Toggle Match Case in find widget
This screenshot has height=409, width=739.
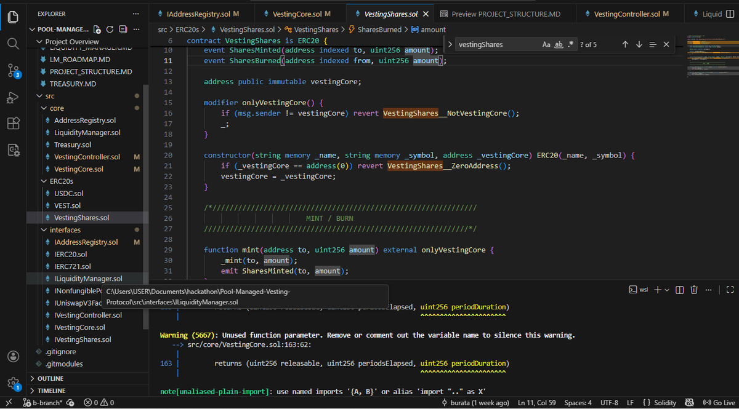(x=546, y=44)
